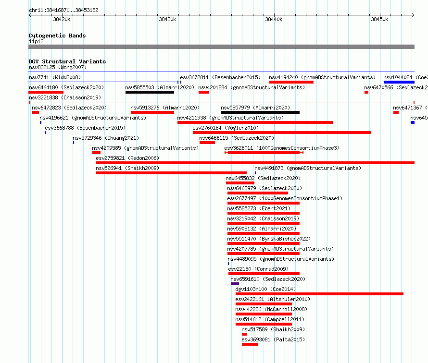
Task: Open esv22180 (Conrad2009) variant
Action: tap(258, 269)
